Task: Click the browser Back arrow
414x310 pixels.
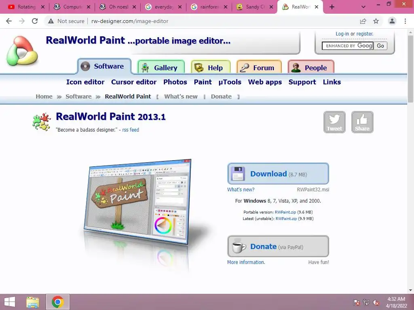Action: coord(9,21)
